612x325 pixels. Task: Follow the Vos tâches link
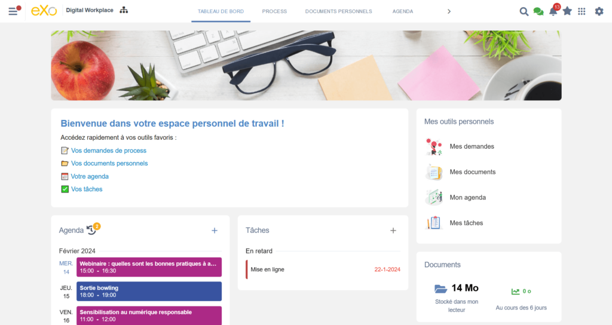pyautogui.click(x=87, y=189)
